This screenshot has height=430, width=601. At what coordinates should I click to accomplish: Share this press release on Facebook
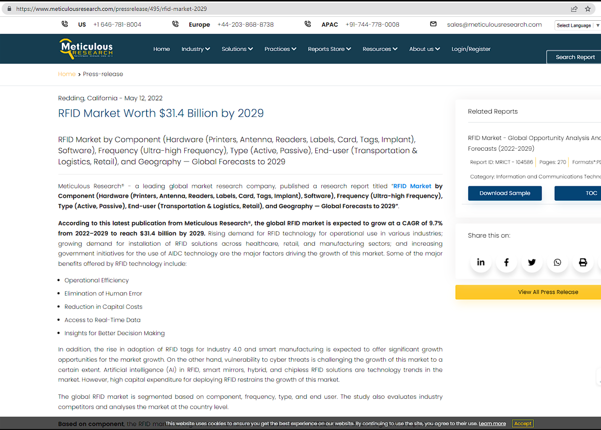tap(506, 262)
